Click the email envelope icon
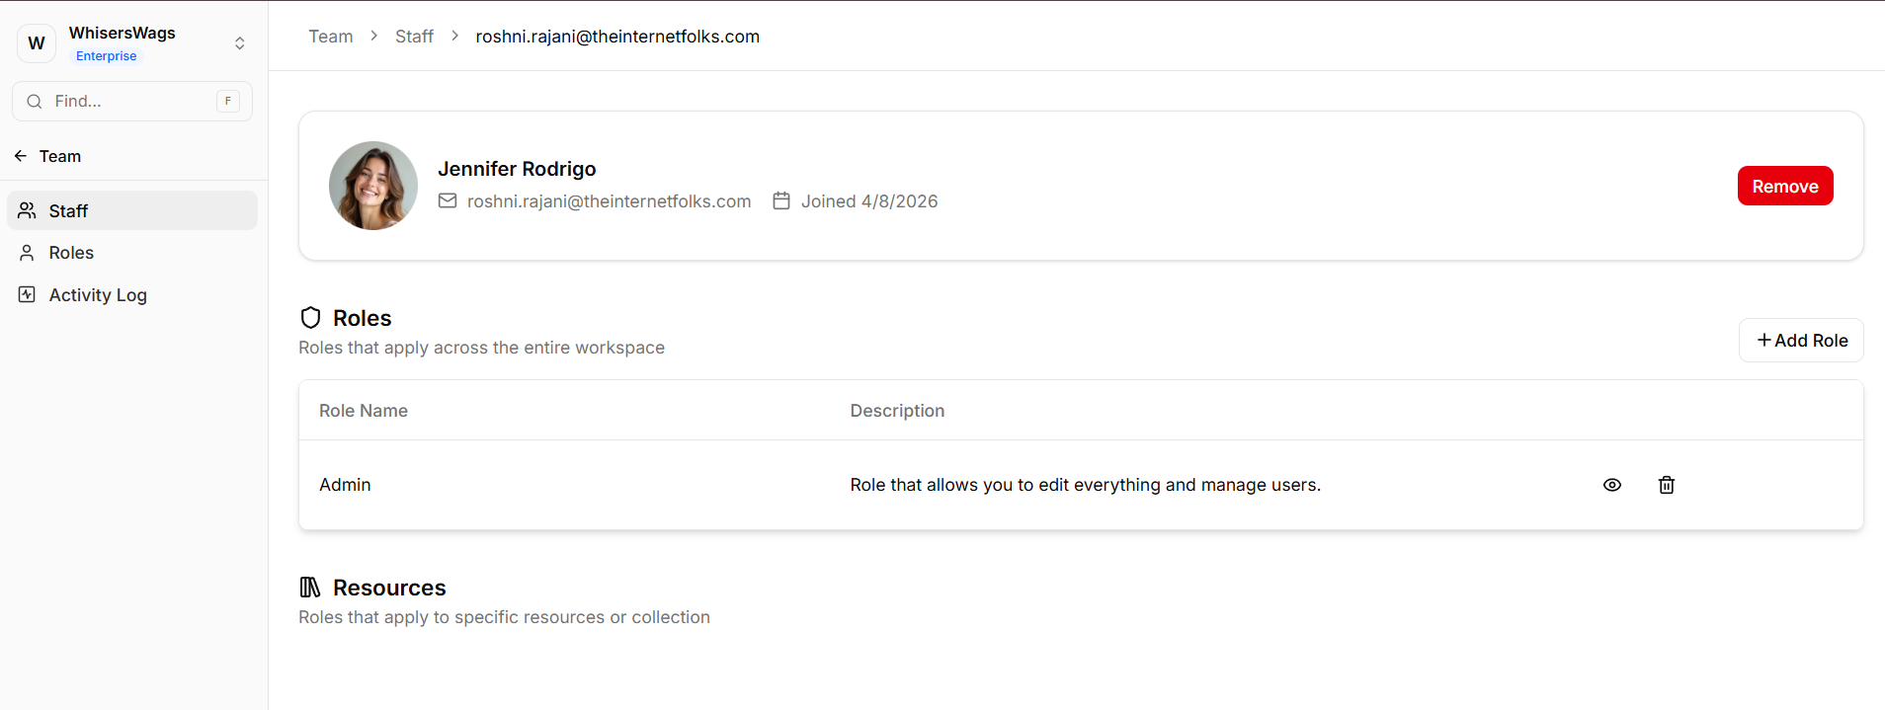Viewport: 1885px width, 710px height. 448,201
